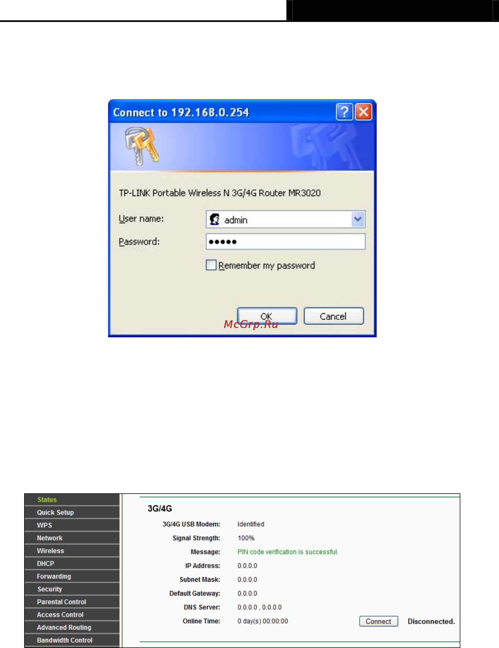Click the dialog title 'Connect to 192.168.0.254'

(181, 112)
